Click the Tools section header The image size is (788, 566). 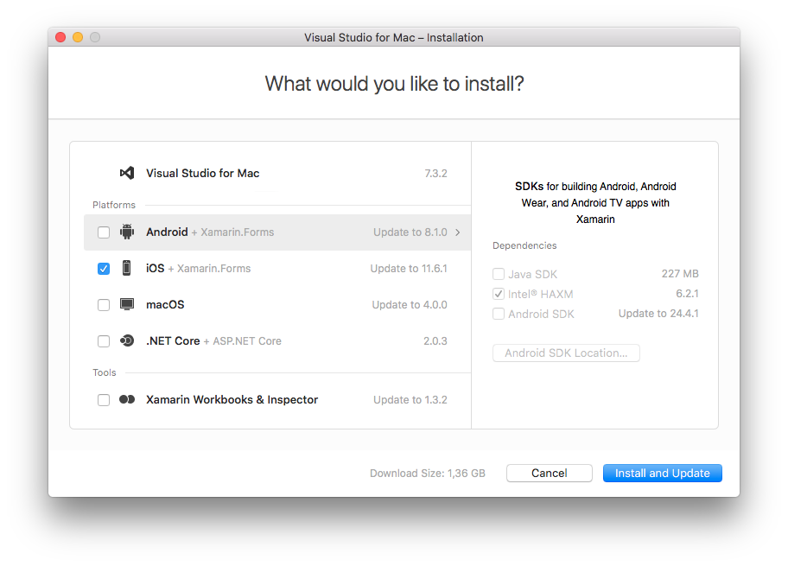(x=104, y=372)
